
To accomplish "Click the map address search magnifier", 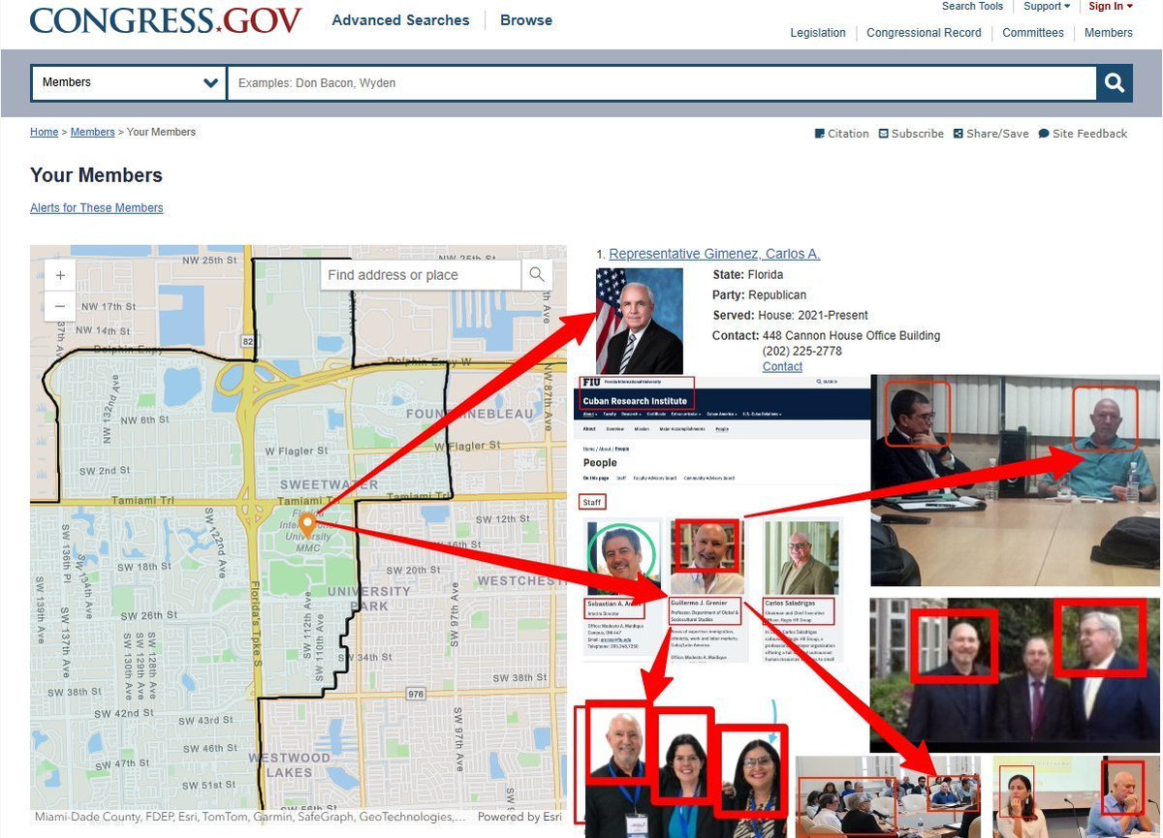I will point(537,275).
